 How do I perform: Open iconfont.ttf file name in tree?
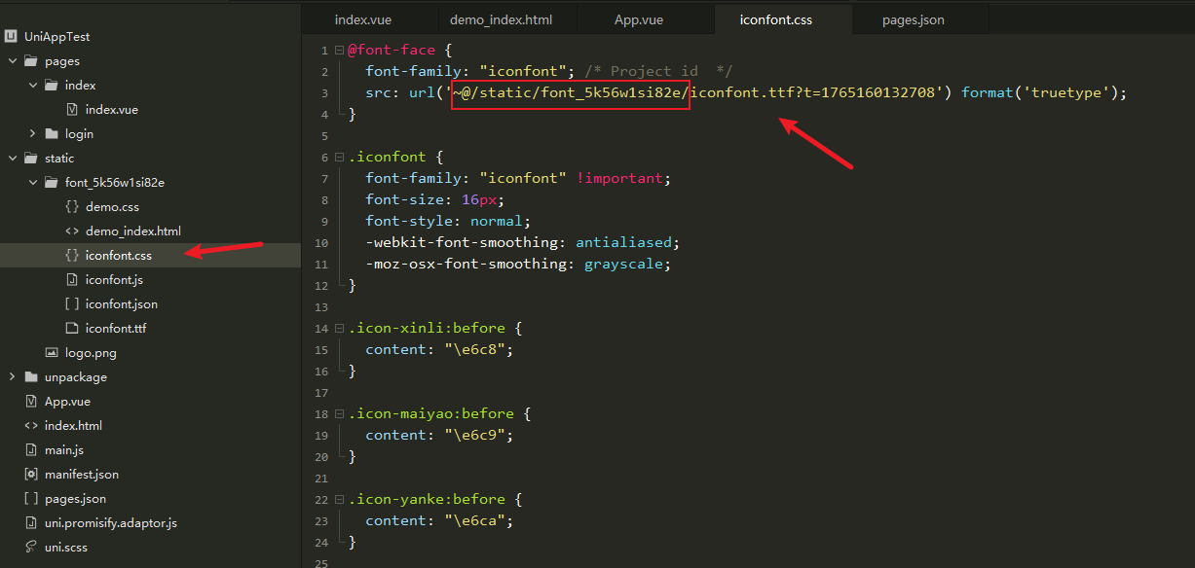[116, 328]
